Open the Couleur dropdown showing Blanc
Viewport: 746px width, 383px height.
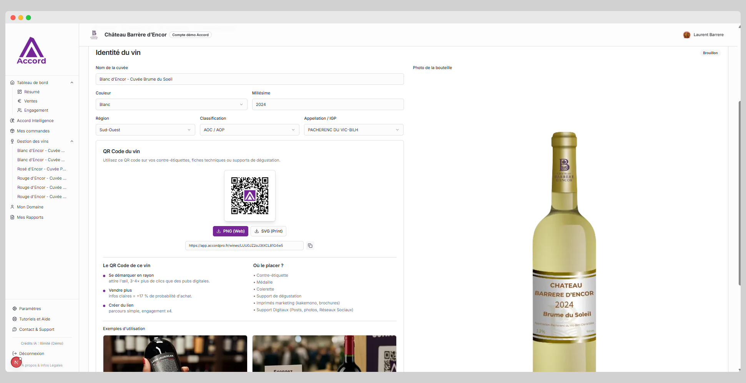(x=171, y=104)
